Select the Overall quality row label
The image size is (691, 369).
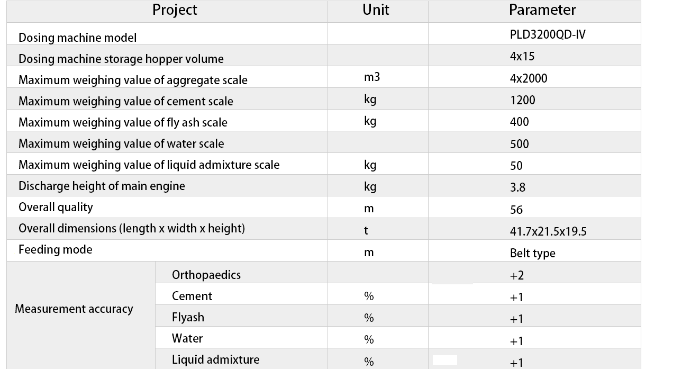point(56,207)
